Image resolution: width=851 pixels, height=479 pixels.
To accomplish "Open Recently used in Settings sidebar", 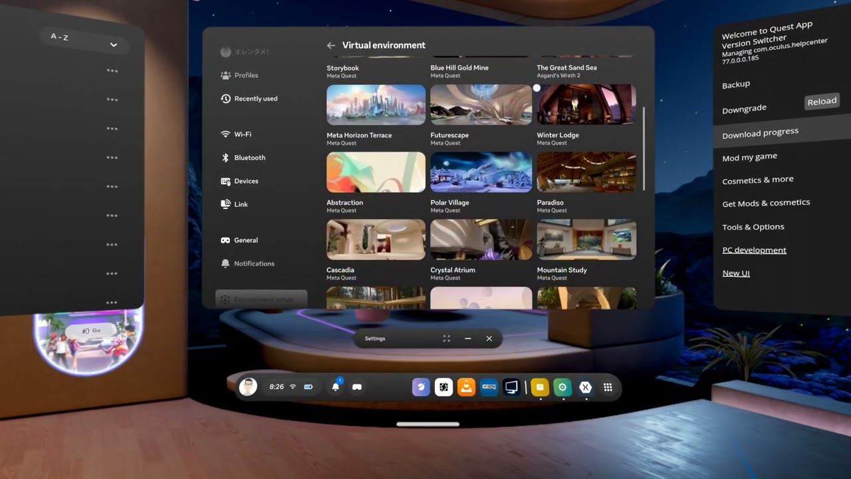I will (x=249, y=98).
